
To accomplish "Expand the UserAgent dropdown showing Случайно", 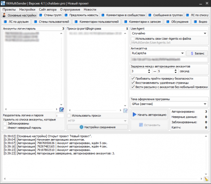I will click(169, 33).
